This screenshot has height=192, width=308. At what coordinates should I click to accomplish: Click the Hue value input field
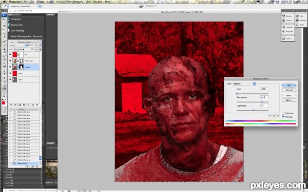click(264, 89)
